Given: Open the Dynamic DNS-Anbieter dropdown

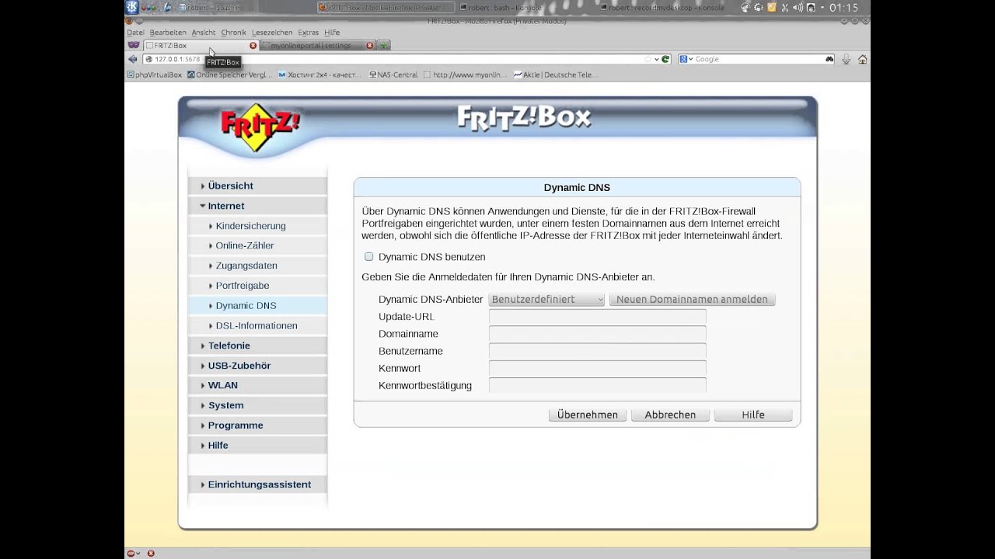Looking at the screenshot, I should (x=546, y=300).
